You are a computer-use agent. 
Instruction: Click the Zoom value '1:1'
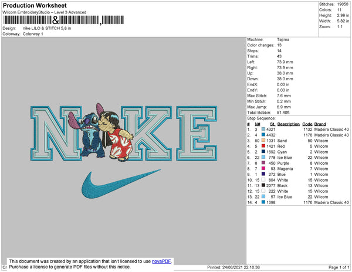tap(340, 27)
